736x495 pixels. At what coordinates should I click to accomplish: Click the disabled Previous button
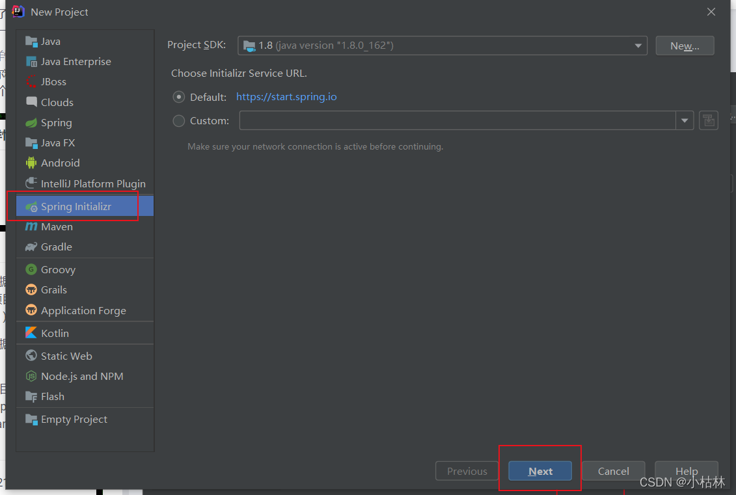tap(467, 471)
